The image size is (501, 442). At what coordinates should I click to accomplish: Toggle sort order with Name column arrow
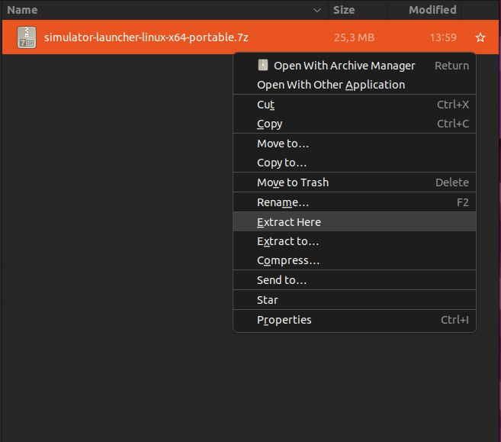tap(317, 11)
